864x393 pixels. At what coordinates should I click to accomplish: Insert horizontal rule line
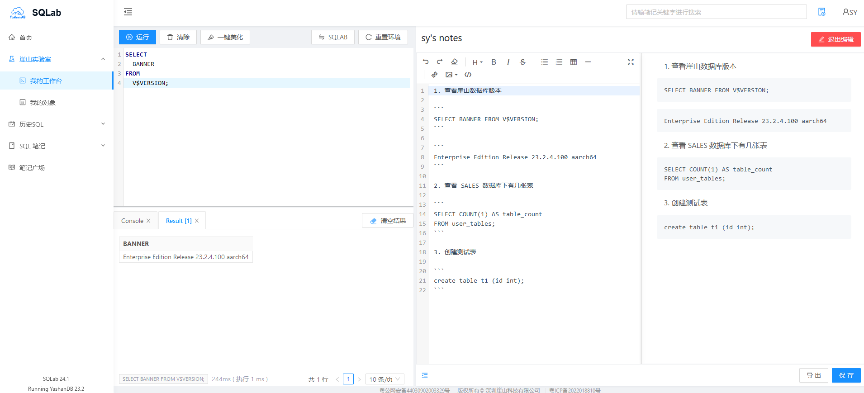pos(588,62)
